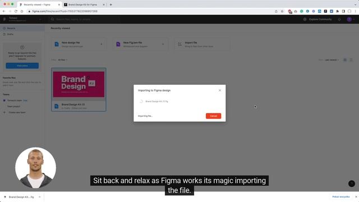Click the black square extension icon
Viewport: 359px width, 202px height.
[325, 11]
